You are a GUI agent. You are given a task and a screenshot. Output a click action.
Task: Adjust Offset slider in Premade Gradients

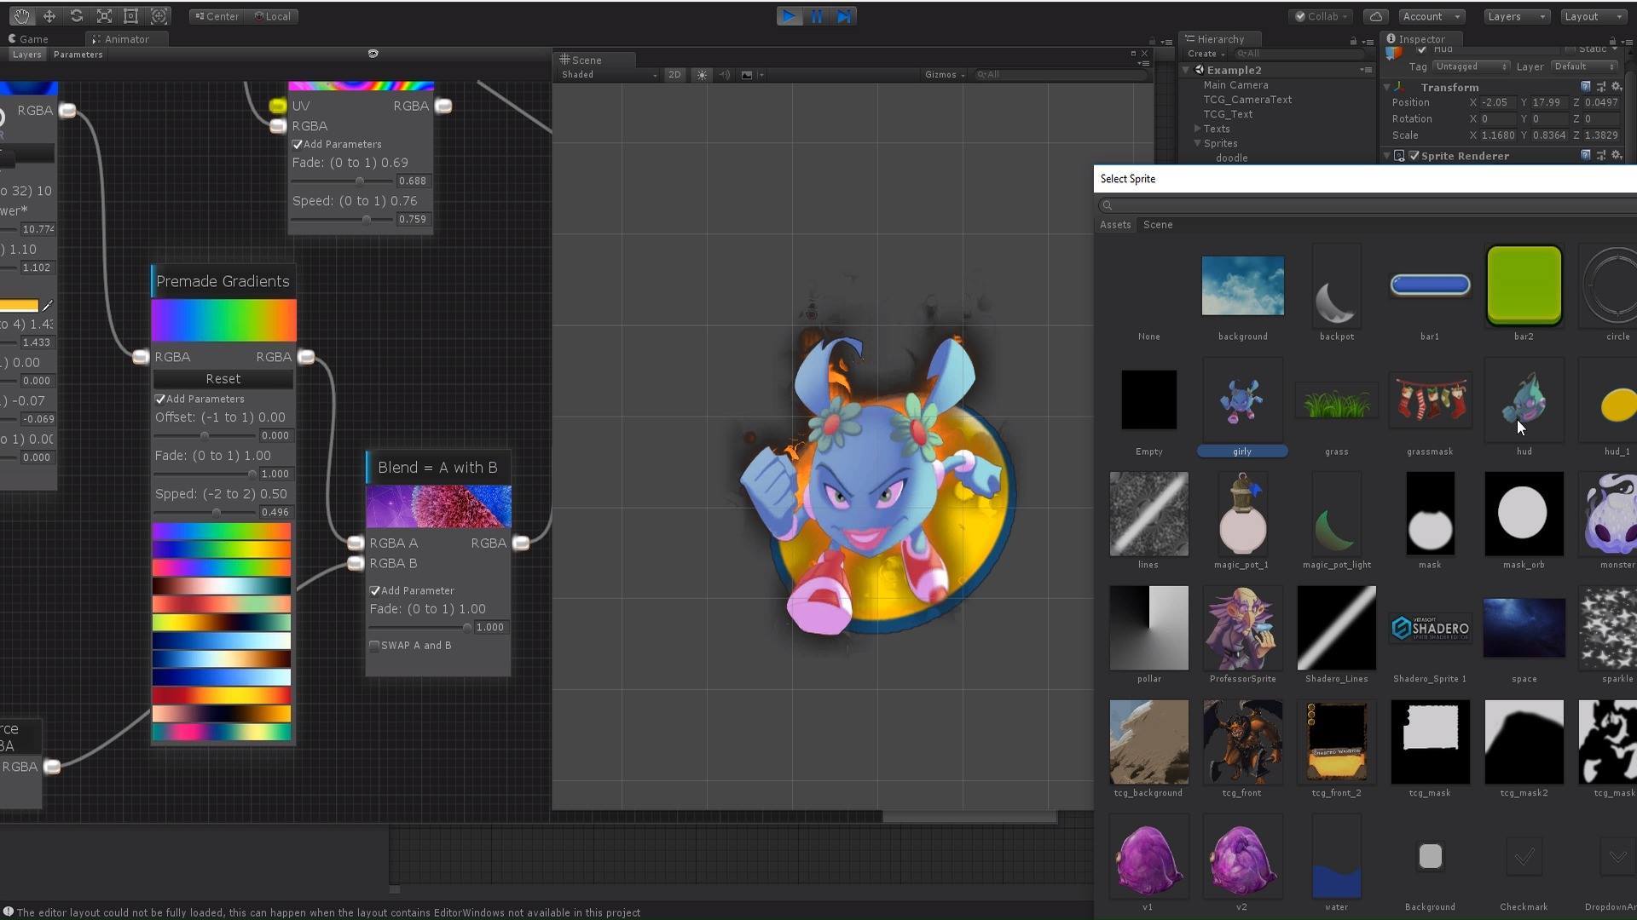(205, 436)
